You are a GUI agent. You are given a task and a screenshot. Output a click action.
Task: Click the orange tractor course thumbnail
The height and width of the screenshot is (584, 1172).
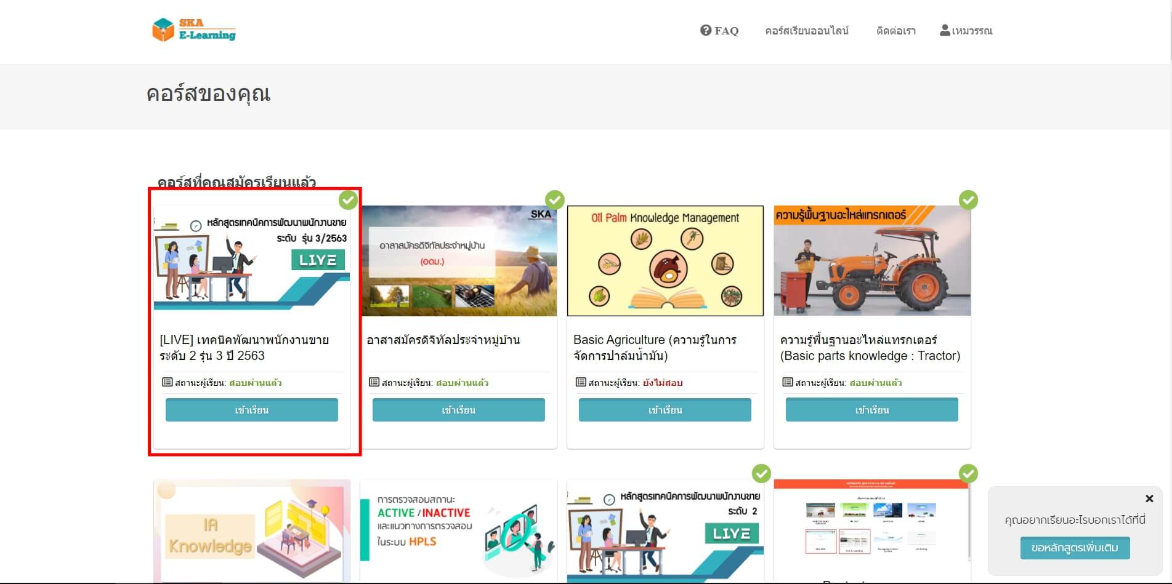(x=871, y=261)
